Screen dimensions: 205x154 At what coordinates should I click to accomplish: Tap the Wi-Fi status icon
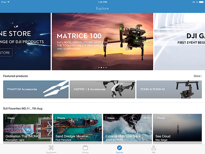tap(8, 2)
